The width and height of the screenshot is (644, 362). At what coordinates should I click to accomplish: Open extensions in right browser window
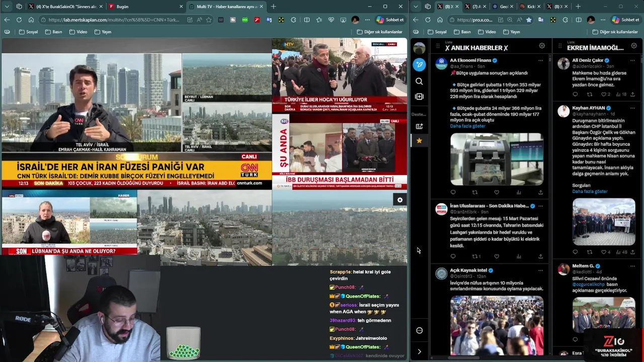pyautogui.click(x=565, y=20)
